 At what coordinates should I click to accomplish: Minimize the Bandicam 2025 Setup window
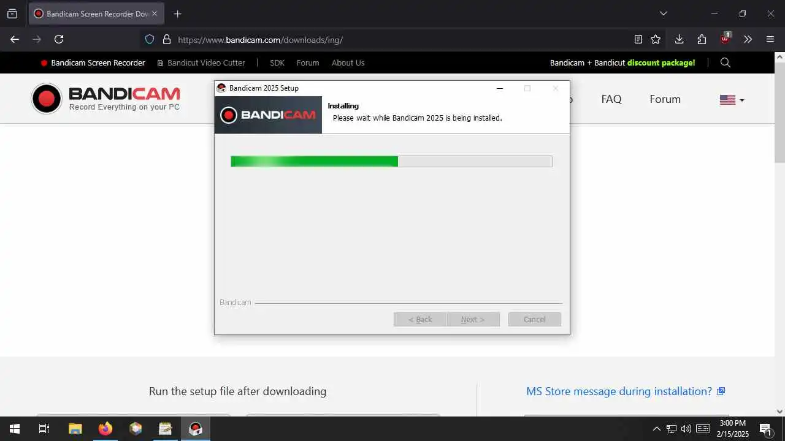point(500,88)
